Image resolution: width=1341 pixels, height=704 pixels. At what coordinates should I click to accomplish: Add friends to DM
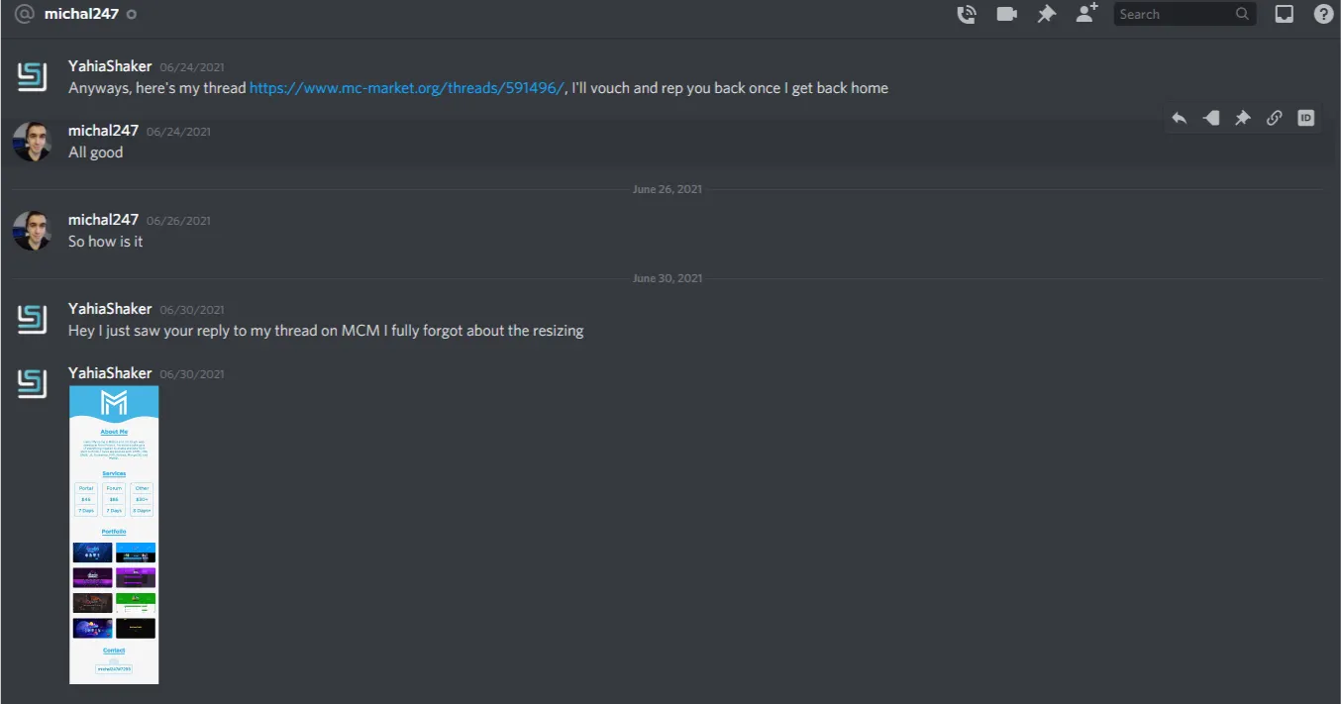1086,14
